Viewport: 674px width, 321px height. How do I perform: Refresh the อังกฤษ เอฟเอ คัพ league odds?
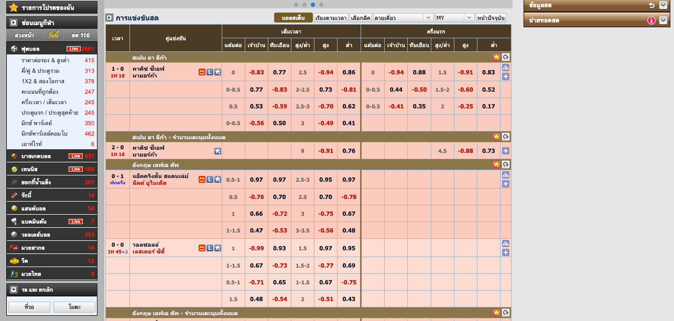point(506,164)
